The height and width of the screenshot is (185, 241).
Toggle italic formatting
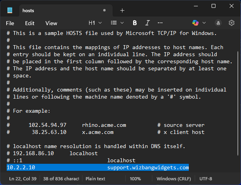[148, 23]
